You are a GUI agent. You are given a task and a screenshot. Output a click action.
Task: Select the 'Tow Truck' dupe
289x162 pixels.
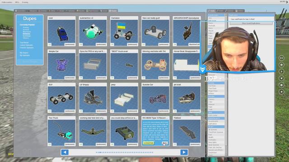click(x=61, y=131)
